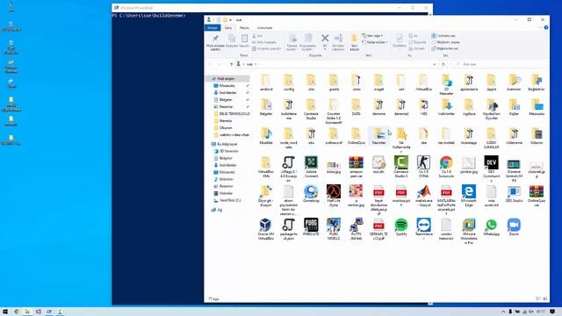
Task: Select the package-lock.json file
Action: (x=288, y=228)
